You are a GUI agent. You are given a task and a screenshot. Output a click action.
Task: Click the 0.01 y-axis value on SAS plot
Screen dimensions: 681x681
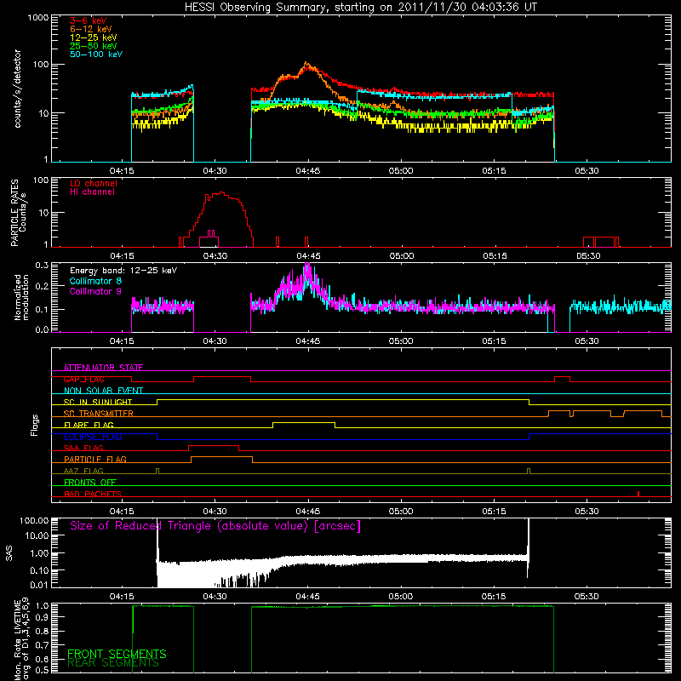click(x=39, y=585)
